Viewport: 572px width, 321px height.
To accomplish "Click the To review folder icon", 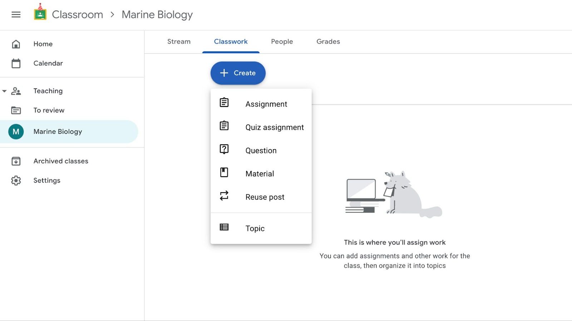I will pos(16,111).
